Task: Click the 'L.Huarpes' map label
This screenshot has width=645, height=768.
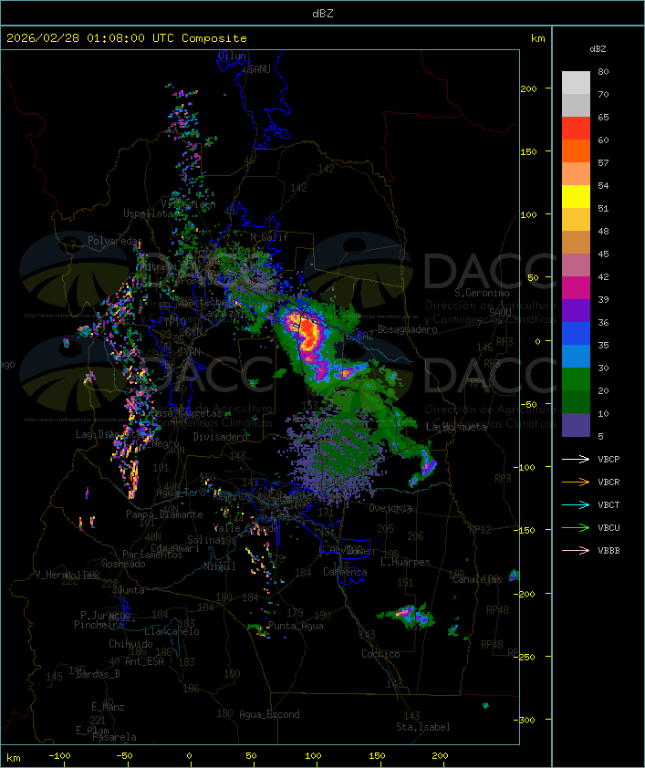Action: coord(405,562)
